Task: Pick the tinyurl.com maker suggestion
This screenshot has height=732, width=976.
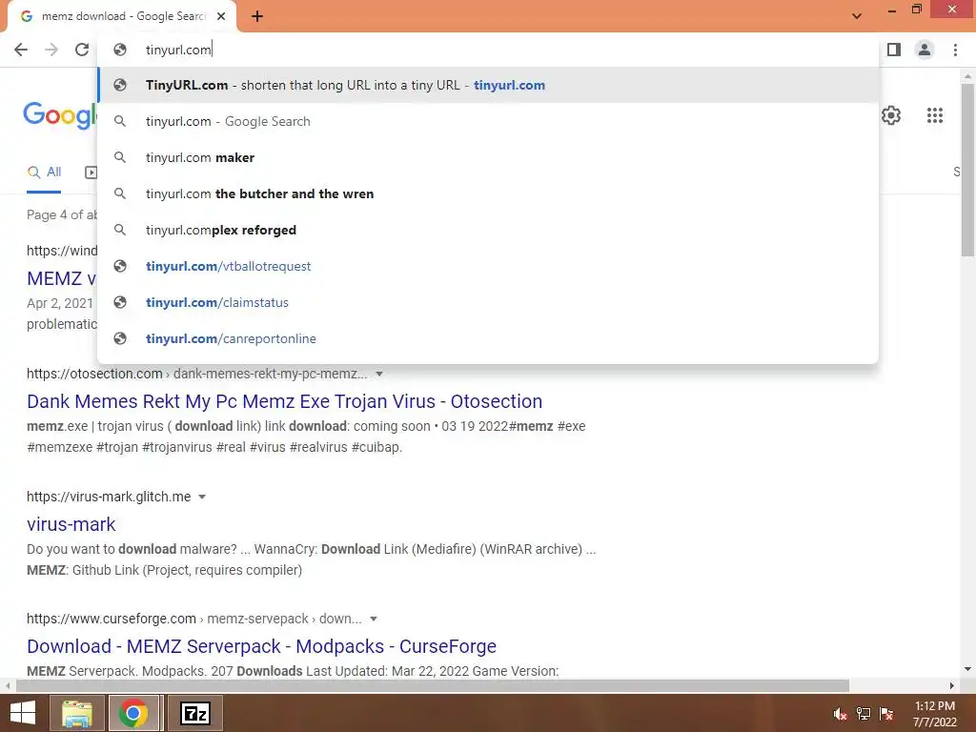Action: [x=488, y=157]
